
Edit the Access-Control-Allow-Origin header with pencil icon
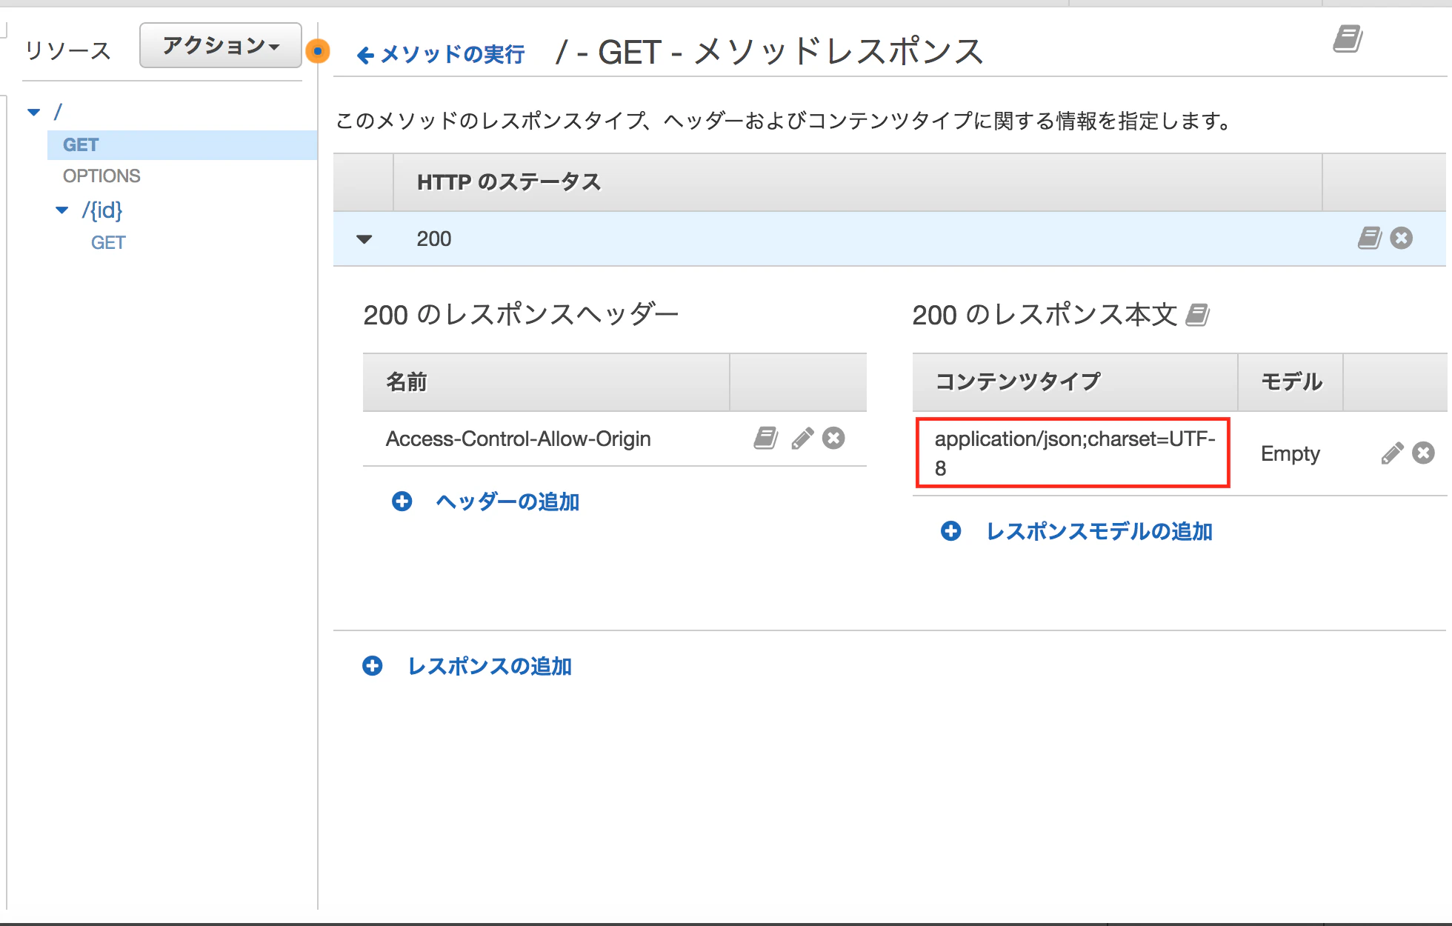(802, 438)
